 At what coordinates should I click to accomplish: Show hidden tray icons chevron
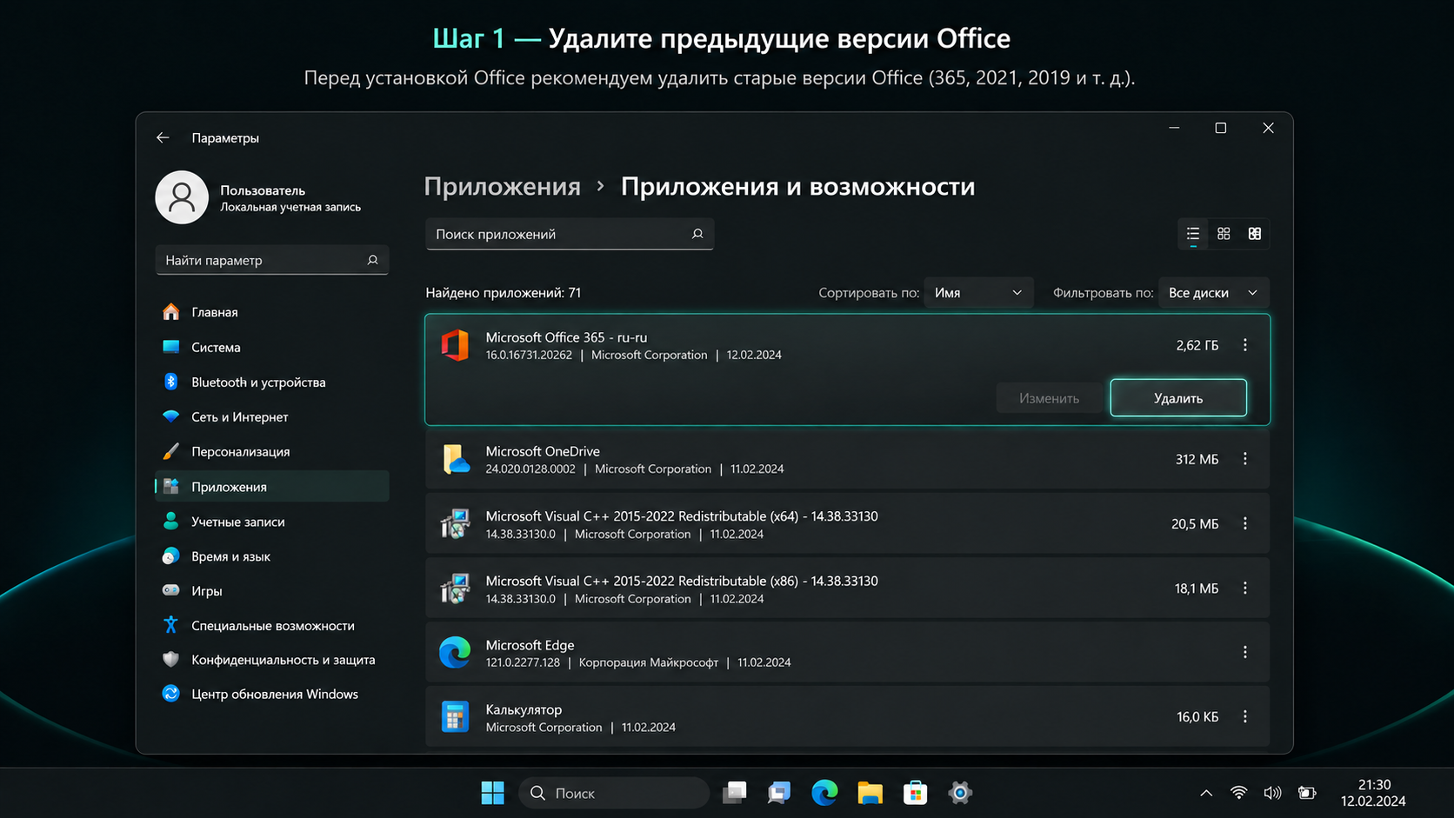pos(1206,793)
